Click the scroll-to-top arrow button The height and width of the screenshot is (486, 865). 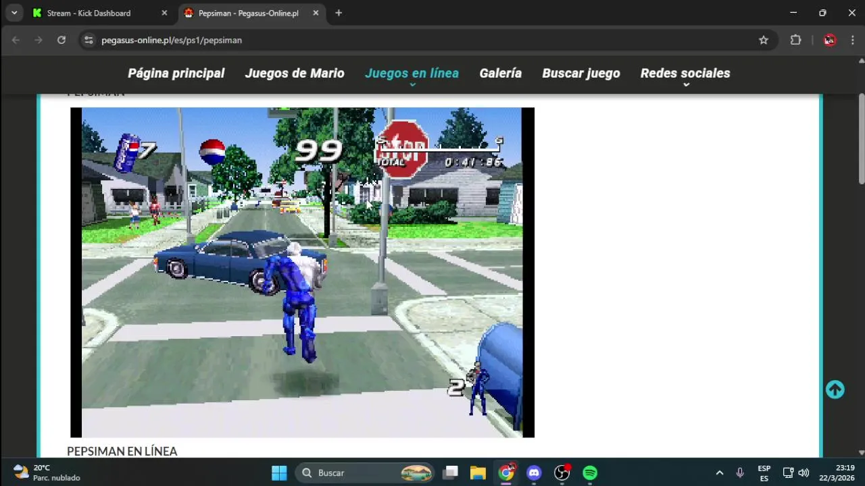coord(835,389)
